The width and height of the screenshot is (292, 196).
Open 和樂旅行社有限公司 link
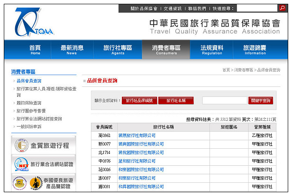click(137, 178)
